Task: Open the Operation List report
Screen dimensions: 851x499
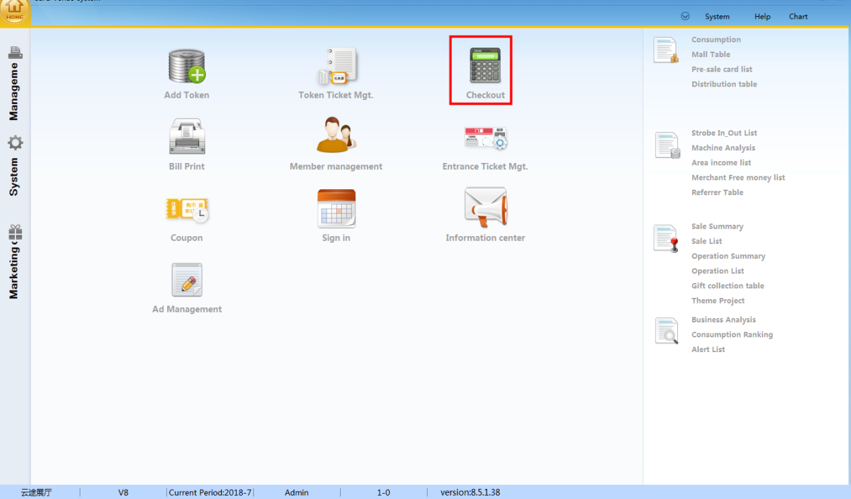Action: [718, 270]
